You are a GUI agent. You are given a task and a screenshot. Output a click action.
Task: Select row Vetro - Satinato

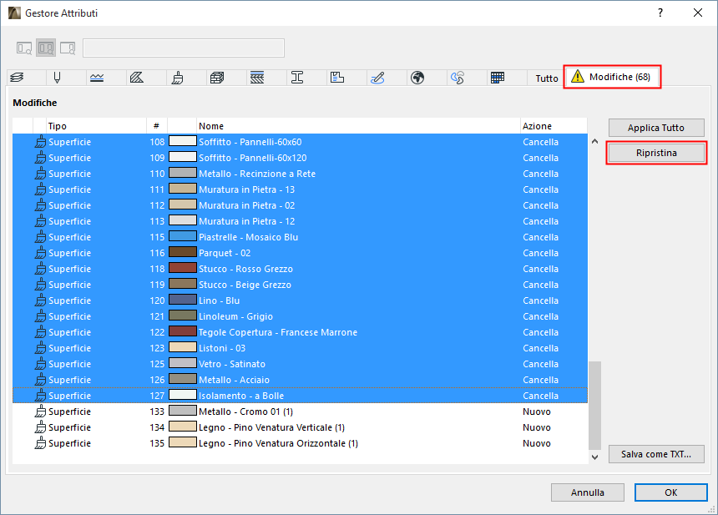pos(300,364)
